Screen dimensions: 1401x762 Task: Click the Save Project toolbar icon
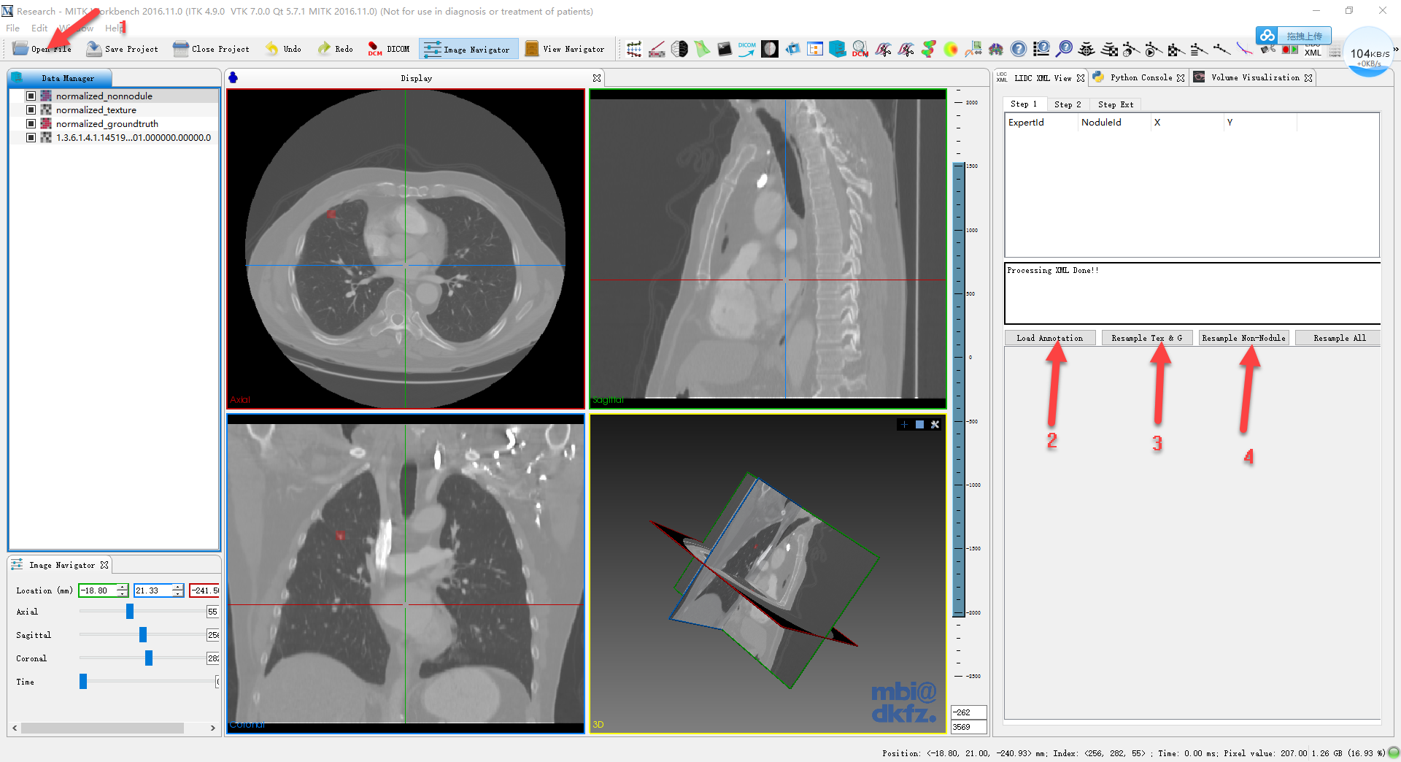(93, 49)
